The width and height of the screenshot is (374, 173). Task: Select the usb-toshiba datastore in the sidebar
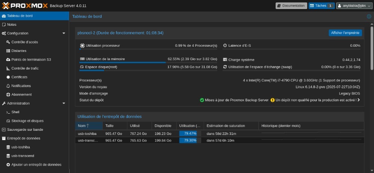pyautogui.click(x=21, y=147)
